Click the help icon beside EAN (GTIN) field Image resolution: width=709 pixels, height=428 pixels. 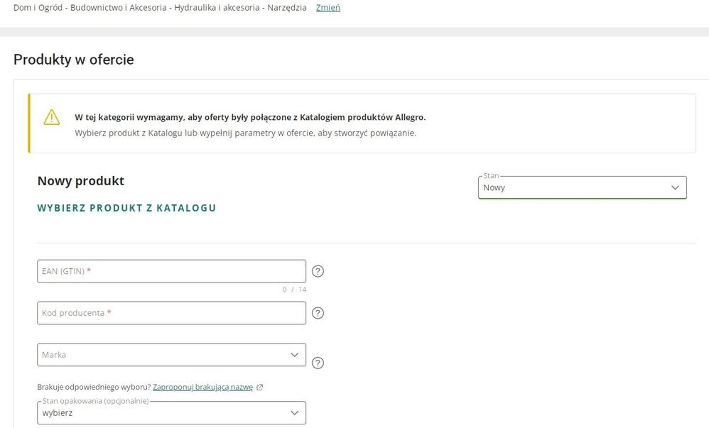318,271
